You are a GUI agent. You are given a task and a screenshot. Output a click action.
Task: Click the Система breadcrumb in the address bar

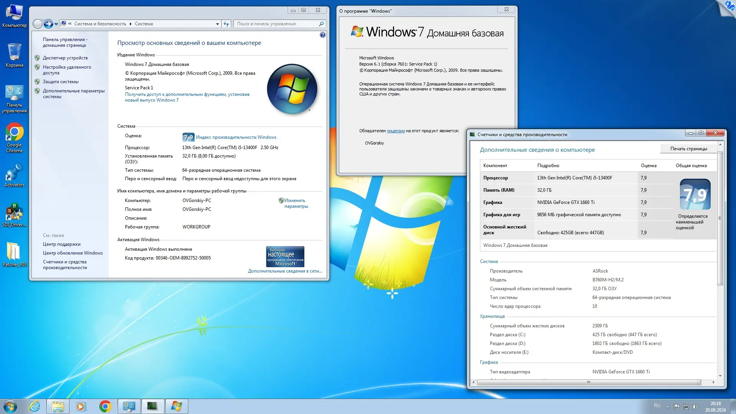(144, 24)
